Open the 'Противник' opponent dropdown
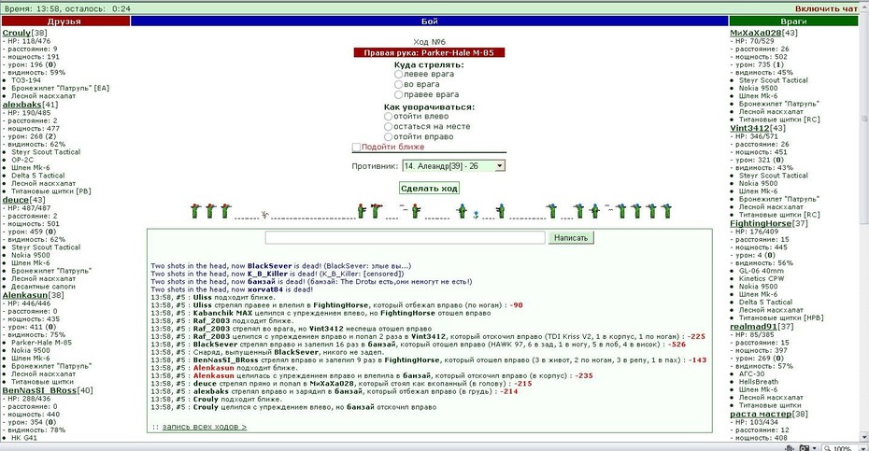The width and height of the screenshot is (869, 451). 453,165
